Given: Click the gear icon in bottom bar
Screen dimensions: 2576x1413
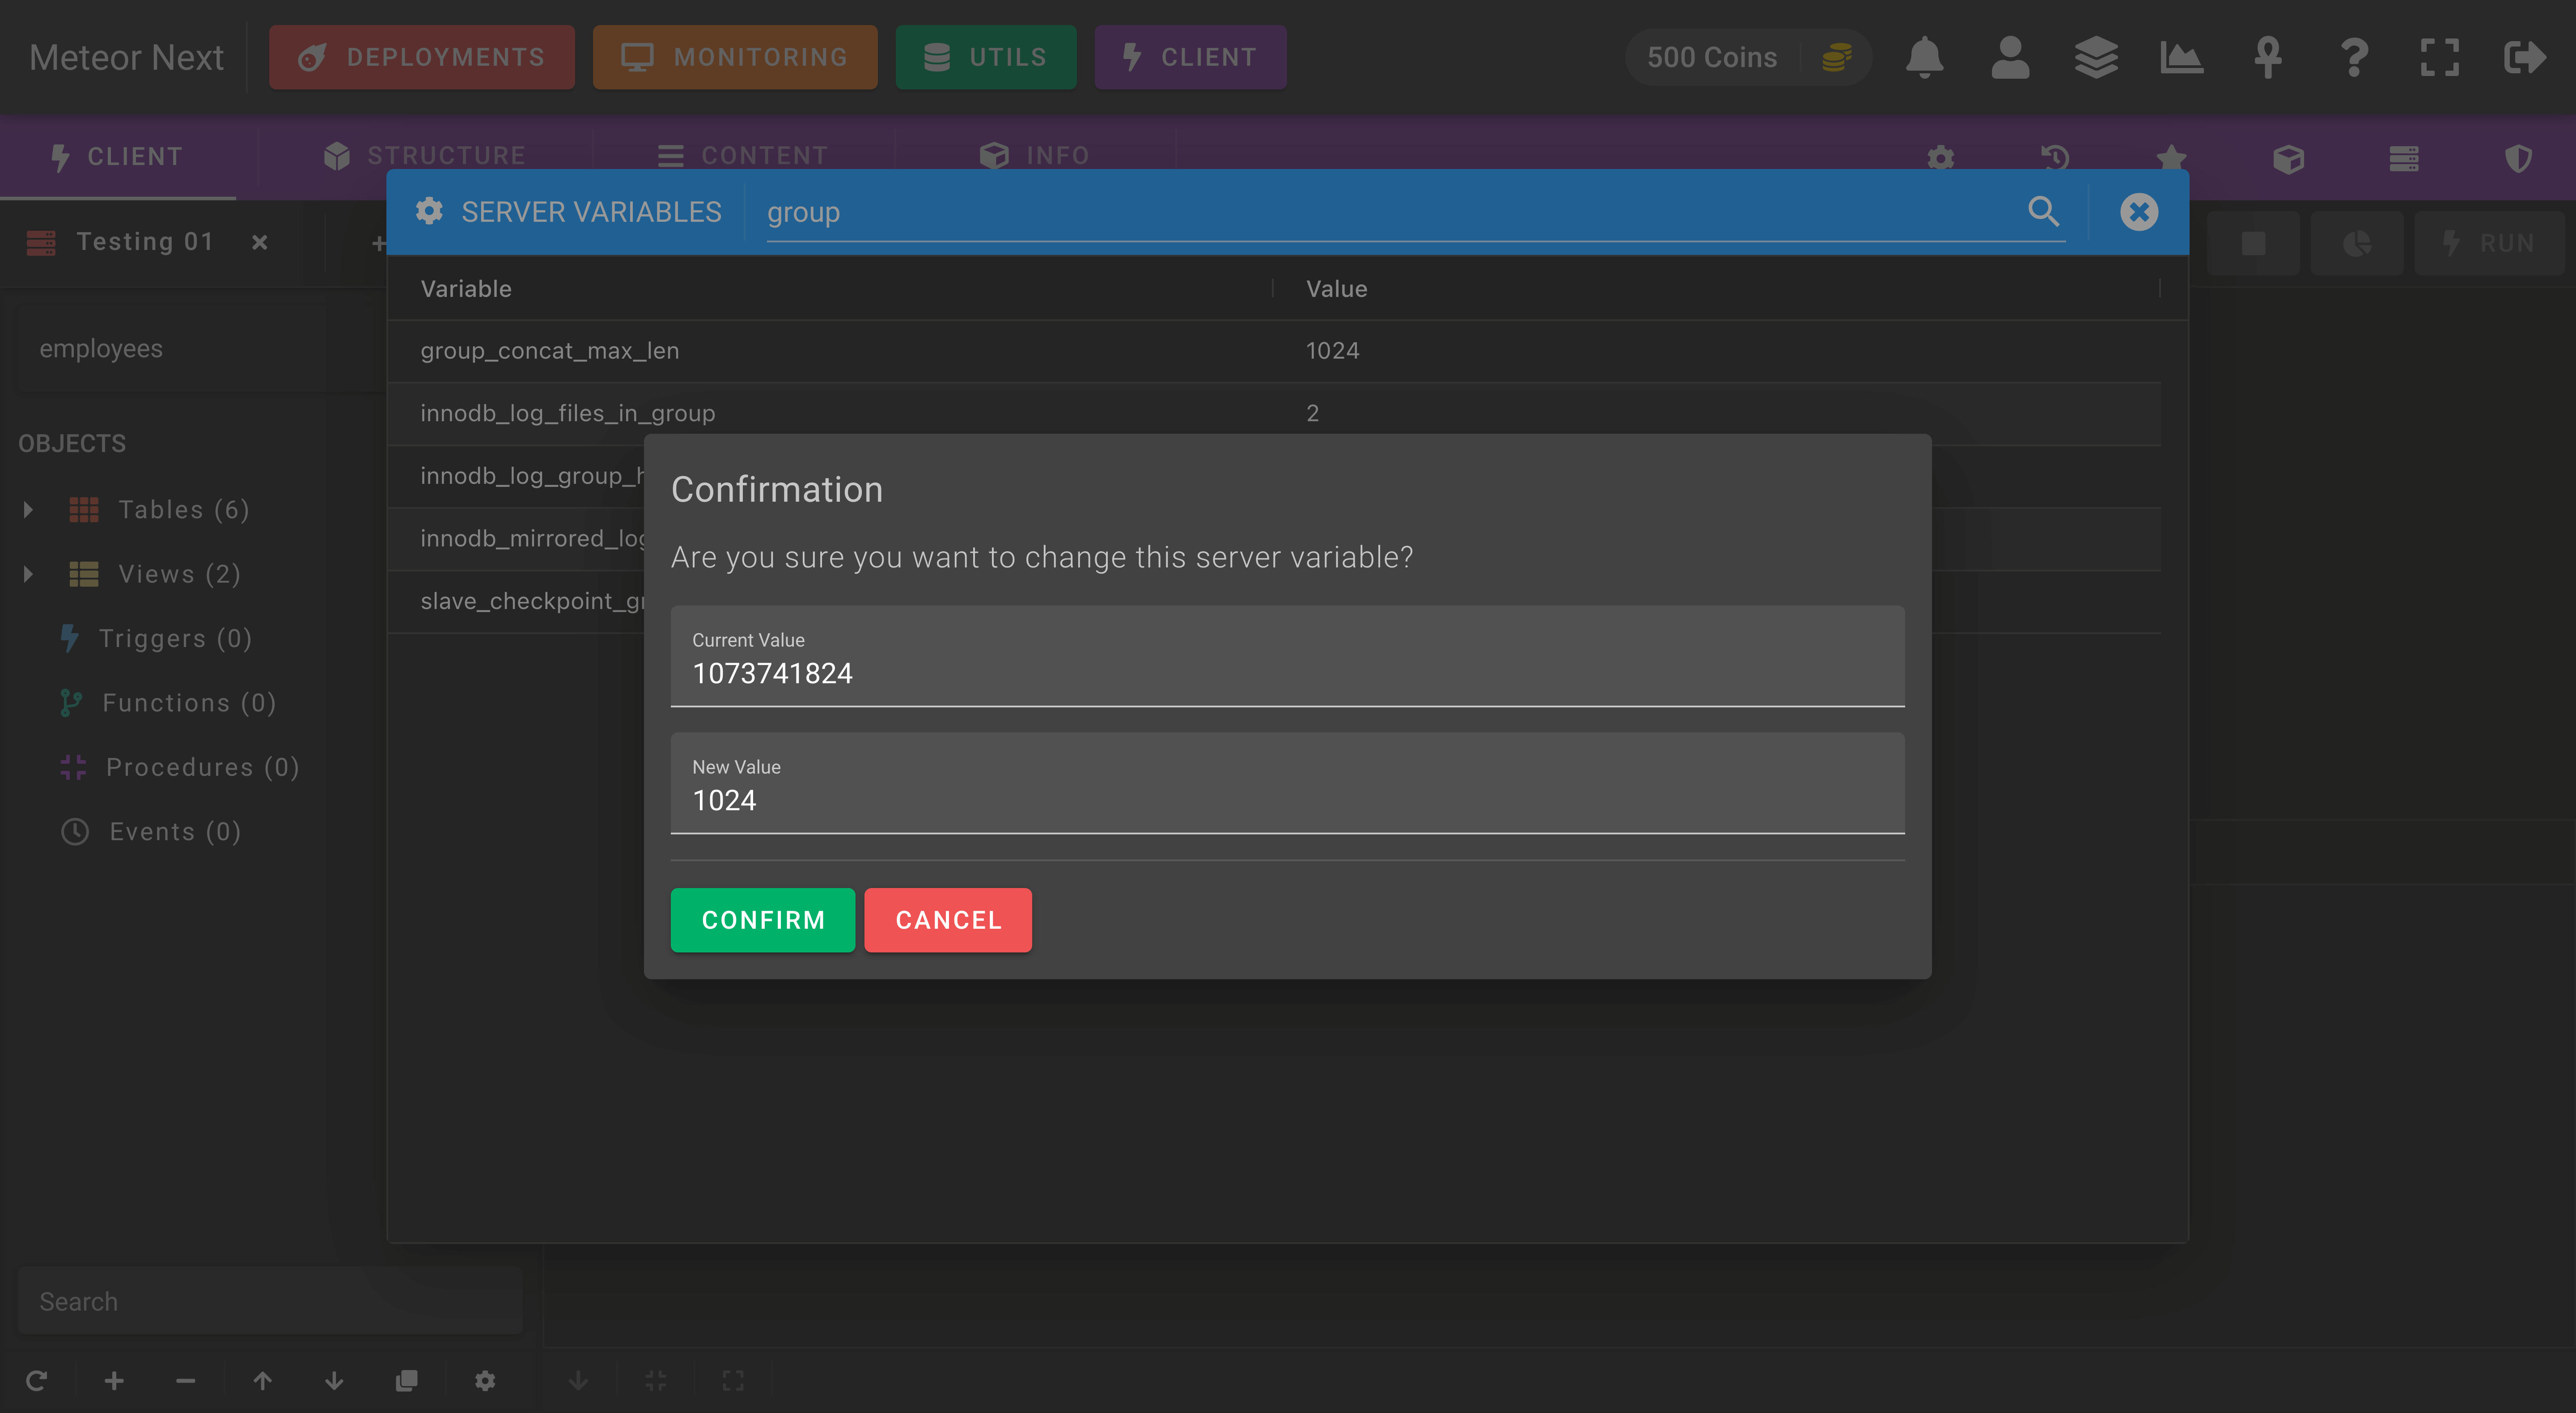Looking at the screenshot, I should point(485,1381).
